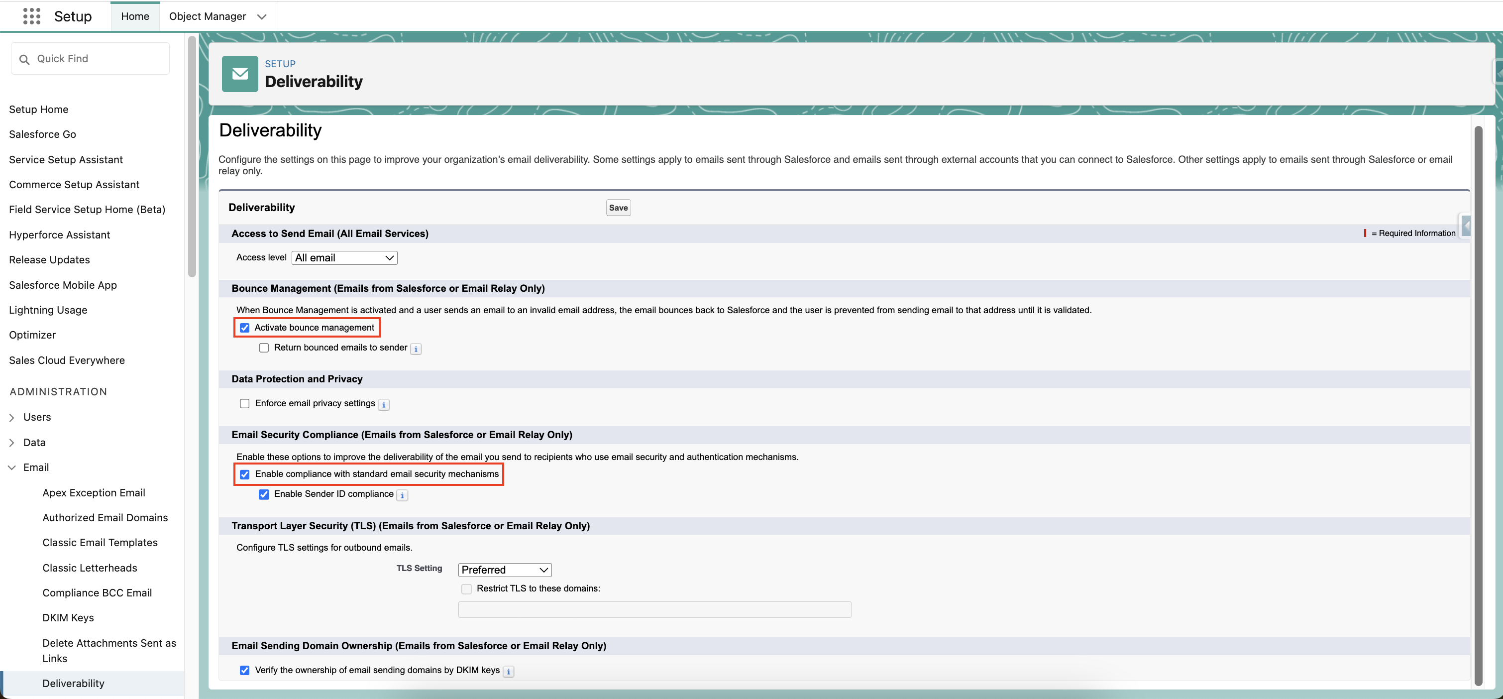Open the Salesforce app launcher grid
The height and width of the screenshot is (699, 1503).
click(31, 16)
